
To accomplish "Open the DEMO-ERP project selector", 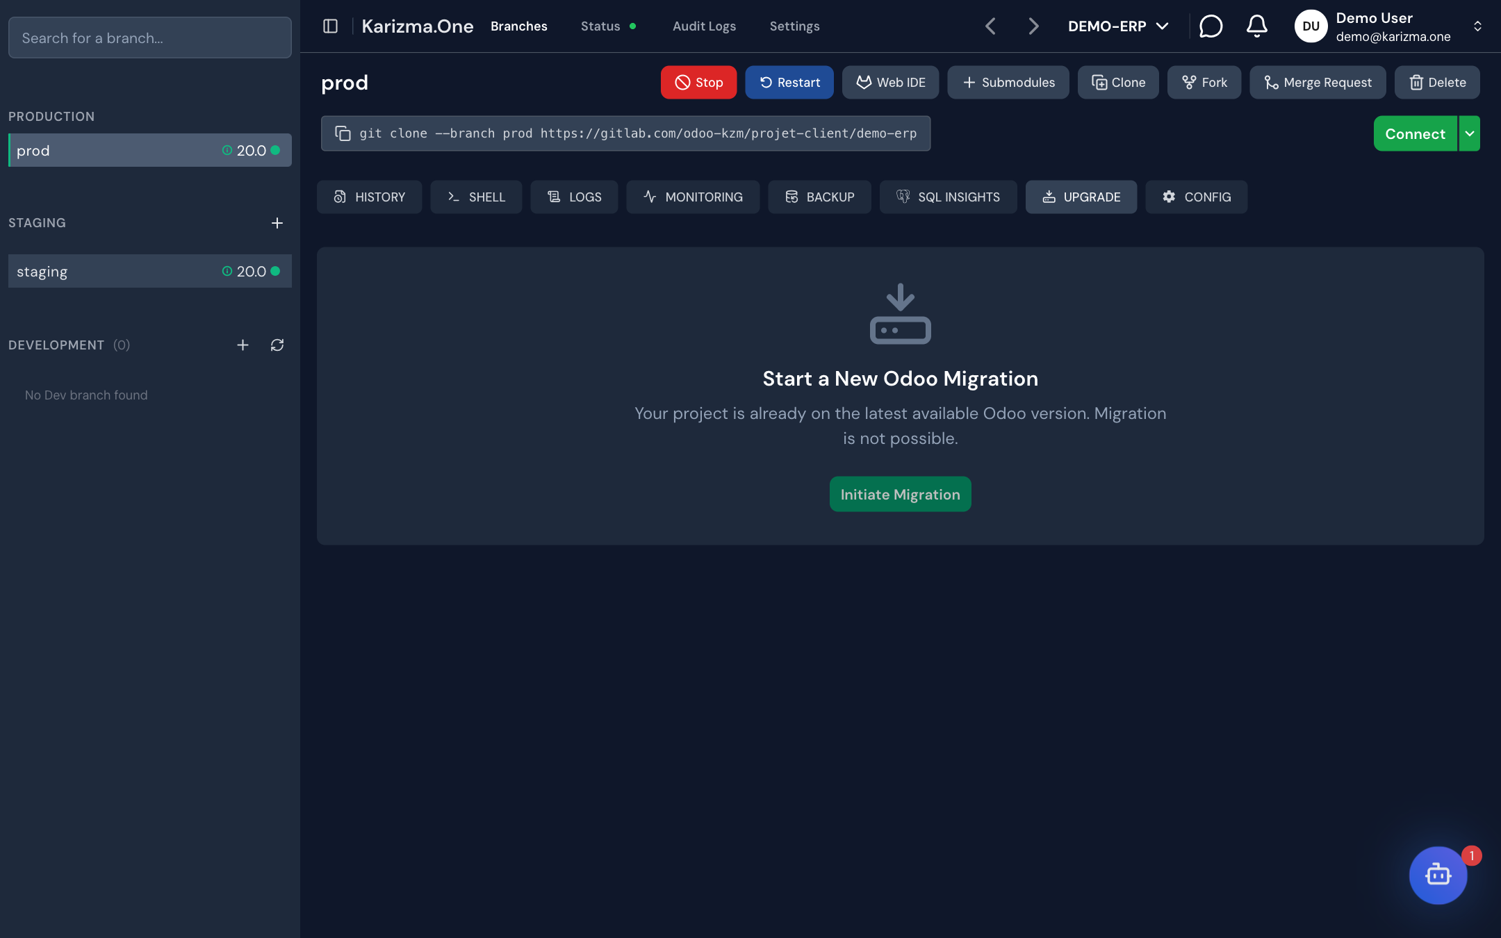I will (x=1118, y=26).
